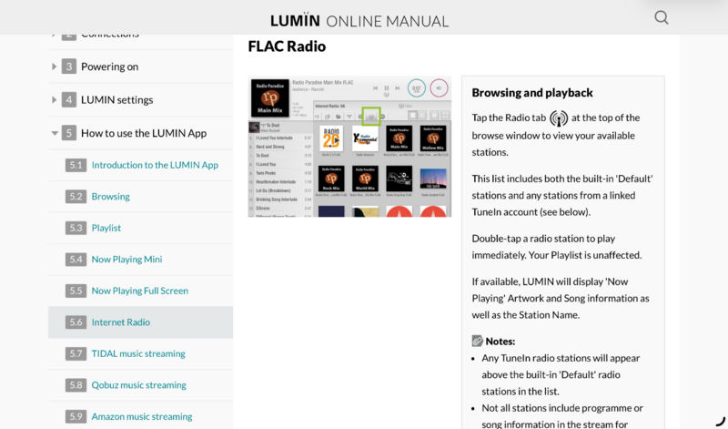Screen dimensions: 728x429
Task: Click the FLAC Radio heading
Action: pyautogui.click(x=287, y=46)
